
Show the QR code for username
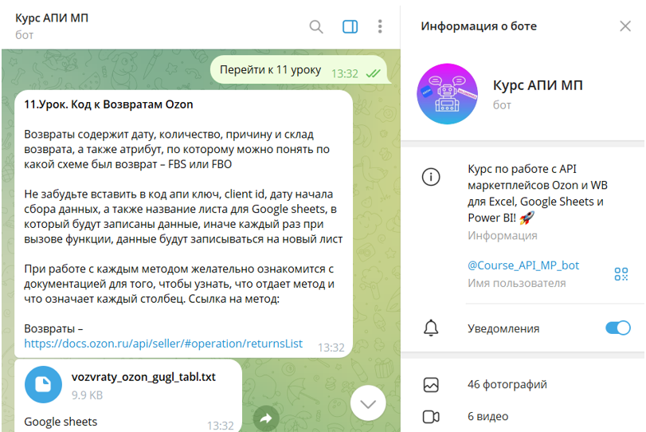(621, 274)
